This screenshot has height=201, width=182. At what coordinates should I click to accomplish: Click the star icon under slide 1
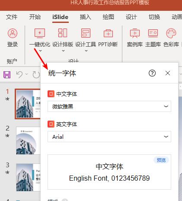[x=7, y=99]
